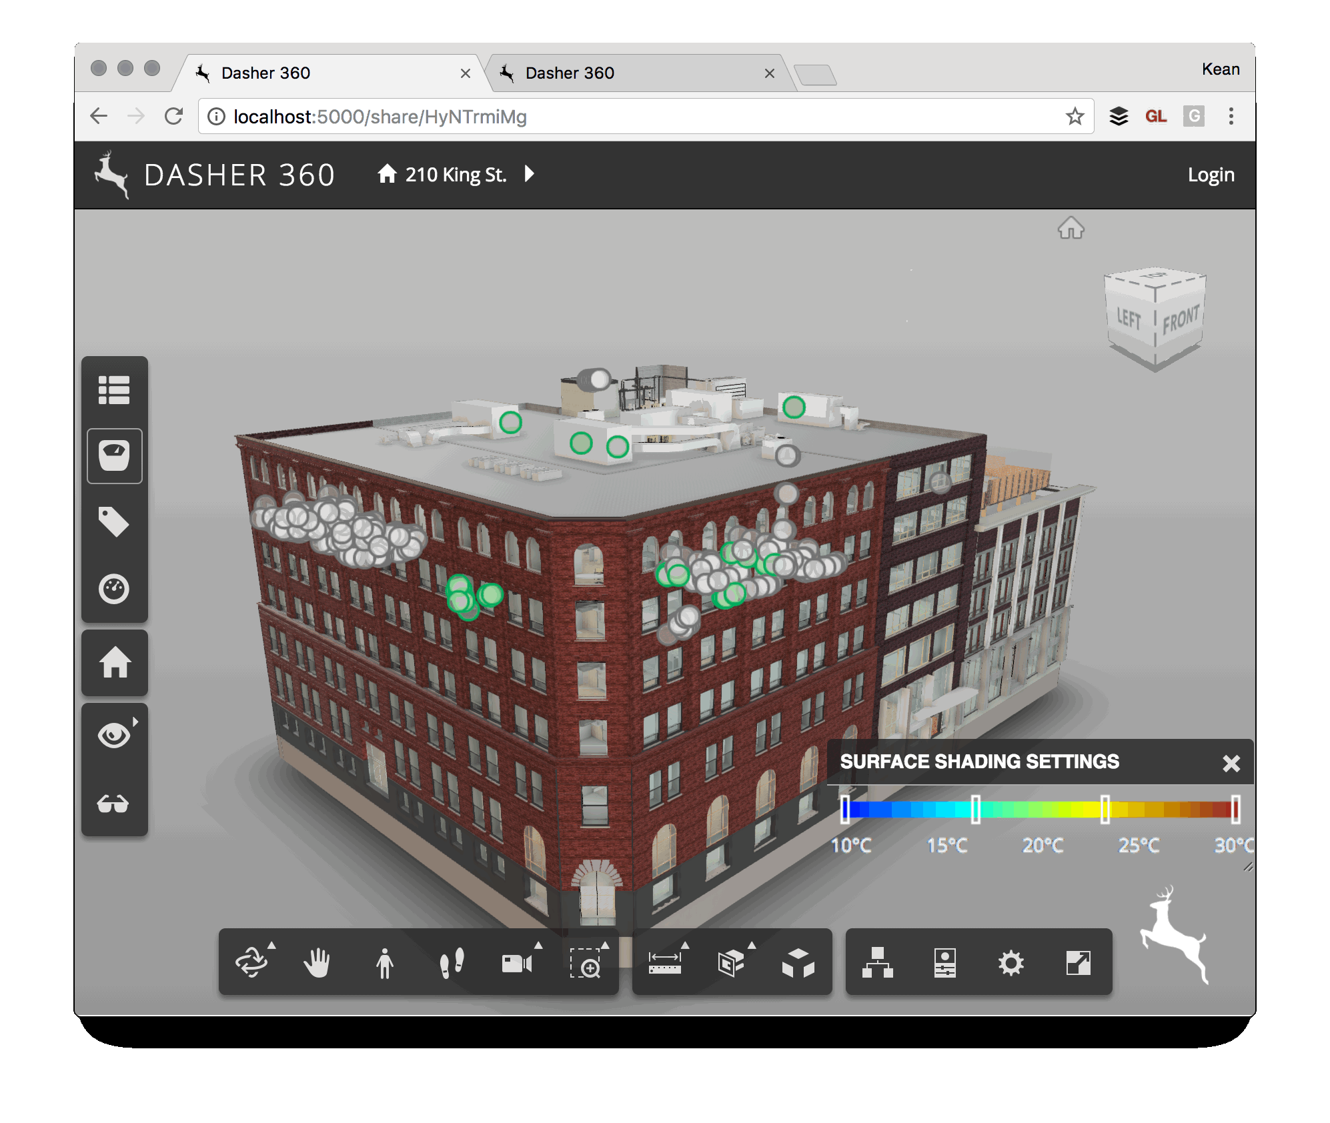Click the Explode Model icon
Screen dimensions: 1330x1123
coord(798,962)
